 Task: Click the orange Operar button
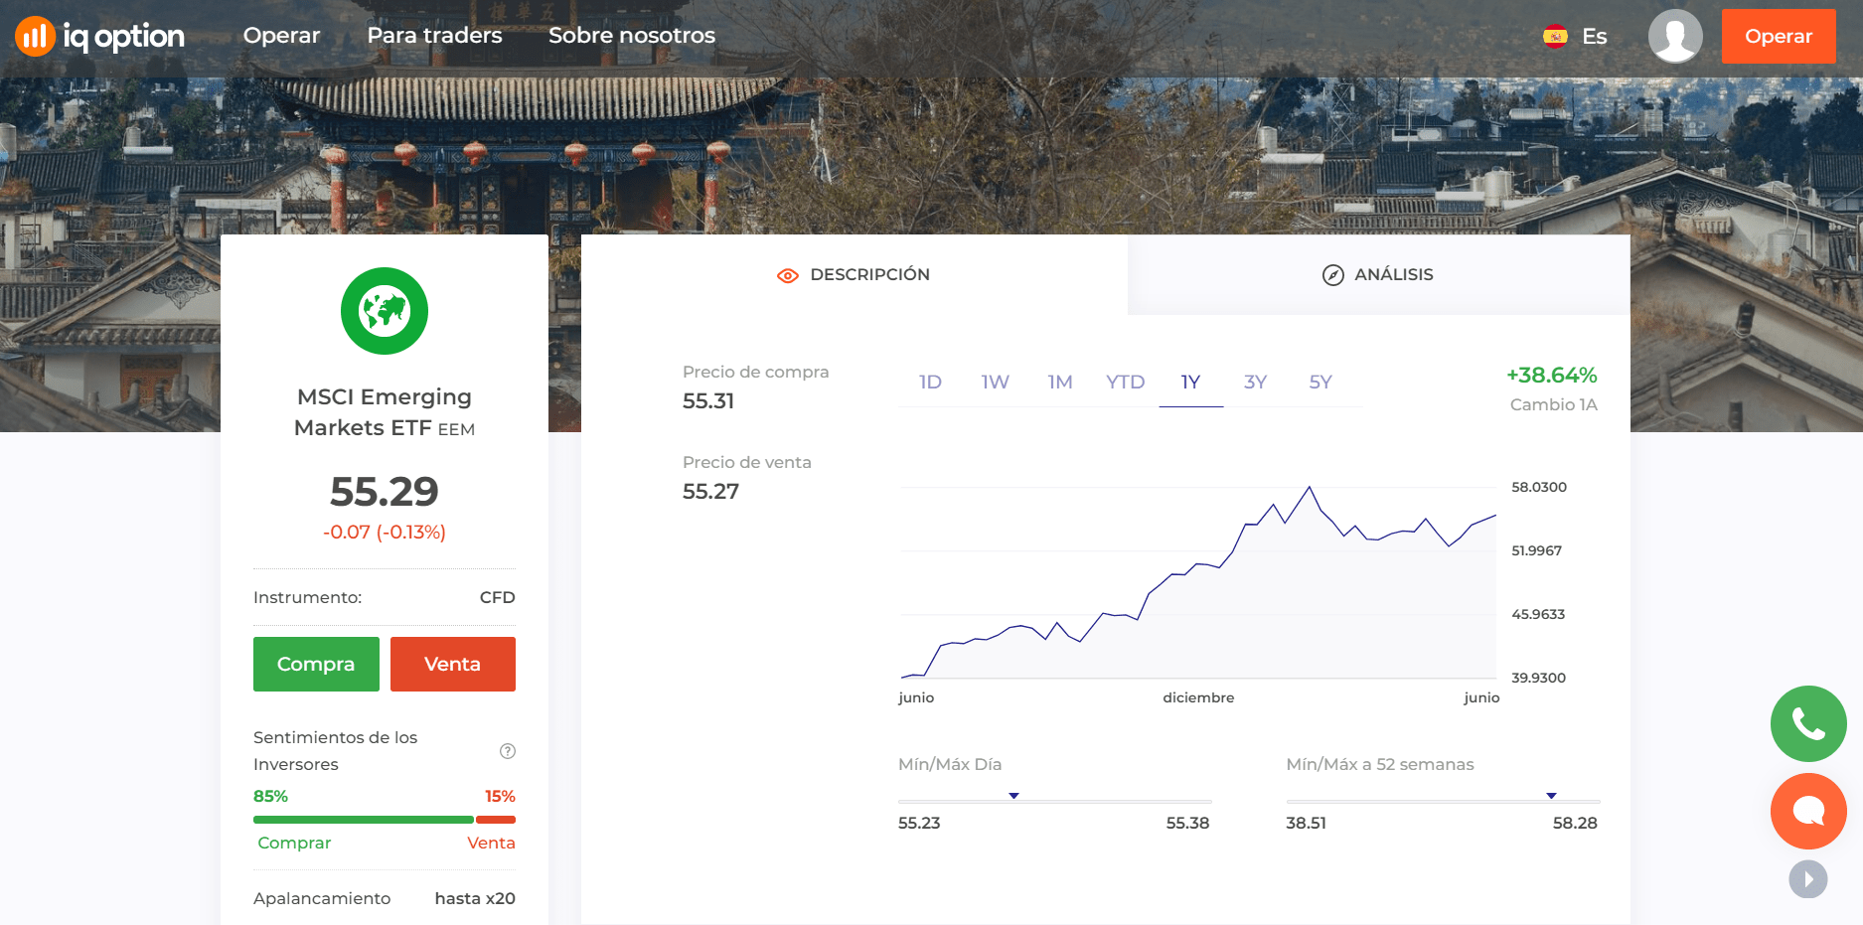pyautogui.click(x=1779, y=37)
